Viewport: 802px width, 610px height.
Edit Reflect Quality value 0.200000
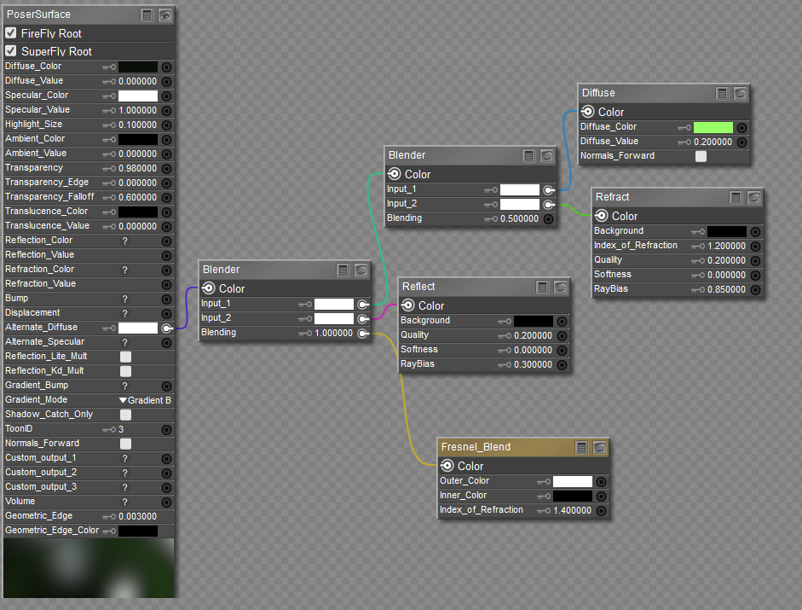tap(533, 336)
